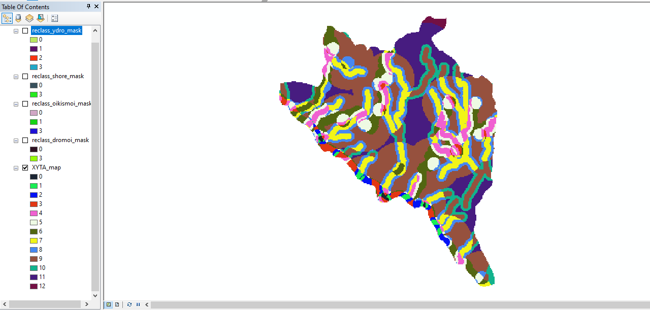The height and width of the screenshot is (310, 650).
Task: Show the reclass_shore_mask layer
Action: 24,76
